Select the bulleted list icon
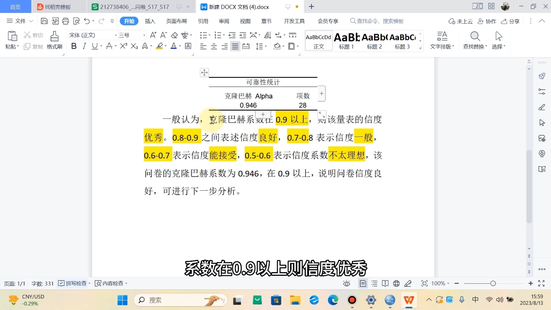 pos(203,35)
